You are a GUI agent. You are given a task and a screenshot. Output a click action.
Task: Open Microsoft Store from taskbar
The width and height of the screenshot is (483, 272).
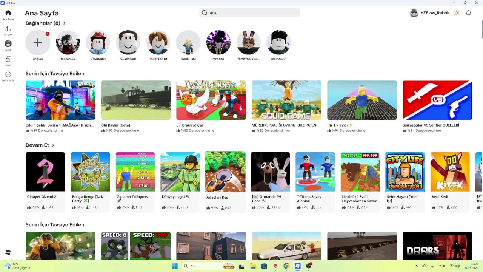[x=264, y=266]
